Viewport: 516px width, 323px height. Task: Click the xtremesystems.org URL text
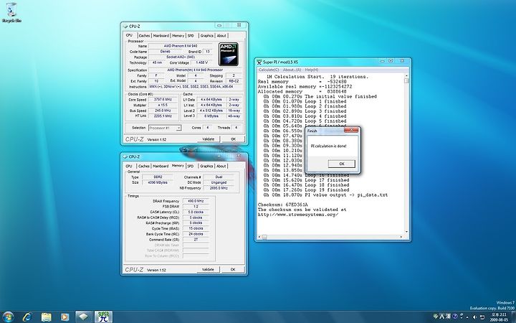pyautogui.click(x=298, y=215)
